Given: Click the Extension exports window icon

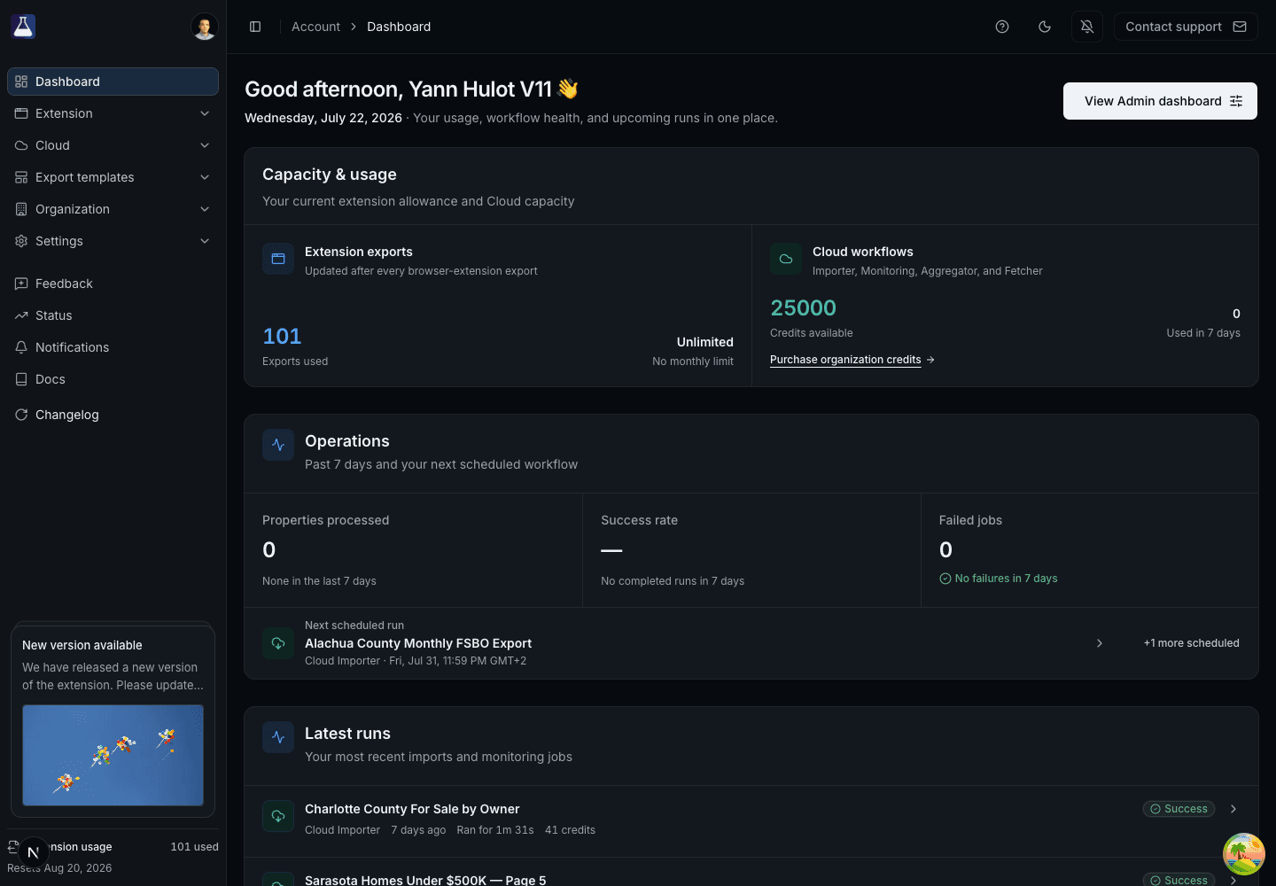Looking at the screenshot, I should 278,259.
